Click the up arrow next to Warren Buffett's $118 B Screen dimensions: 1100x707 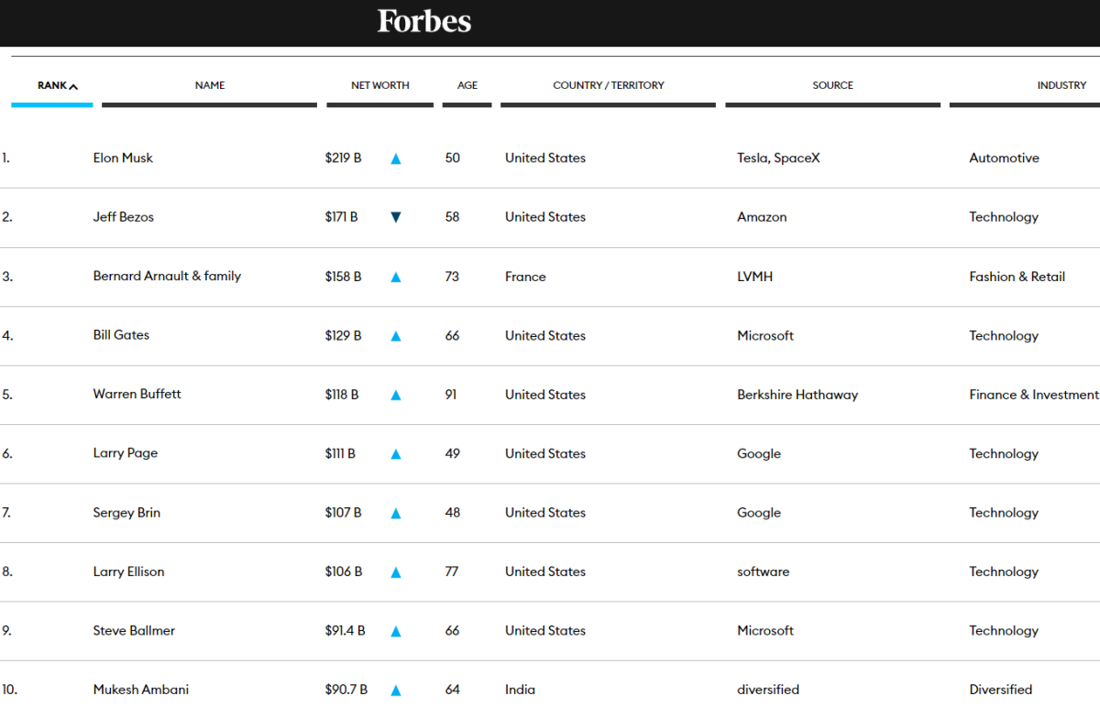[x=396, y=395]
